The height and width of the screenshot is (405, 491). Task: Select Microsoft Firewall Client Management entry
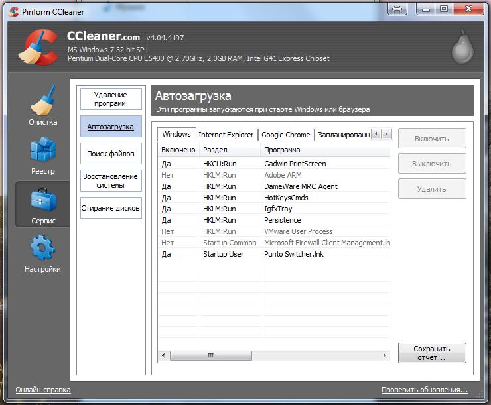pos(274,243)
